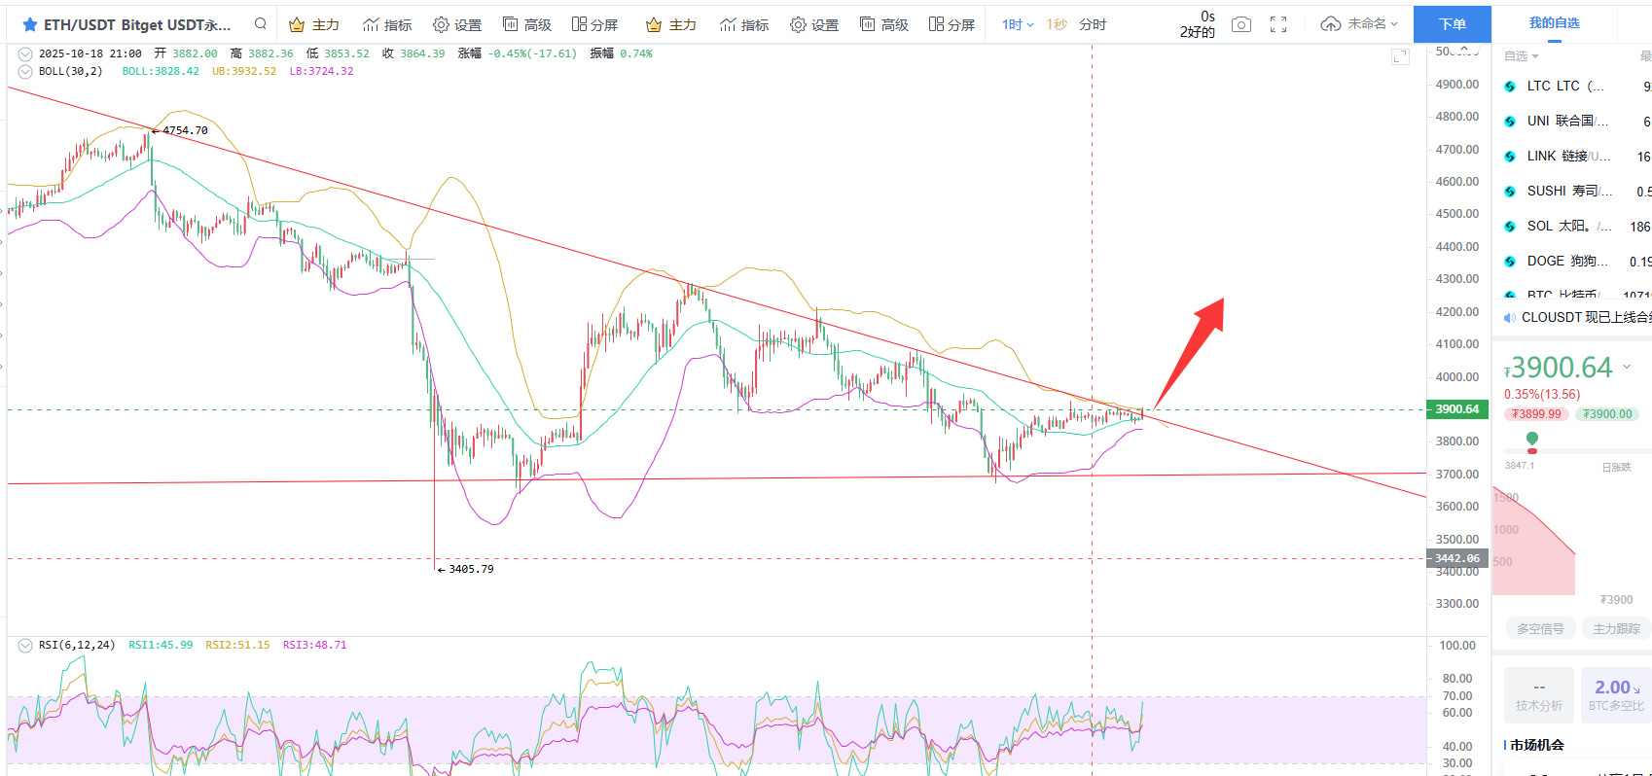Click the cloud upload save icon
This screenshot has width=1652, height=776.
point(1330,24)
